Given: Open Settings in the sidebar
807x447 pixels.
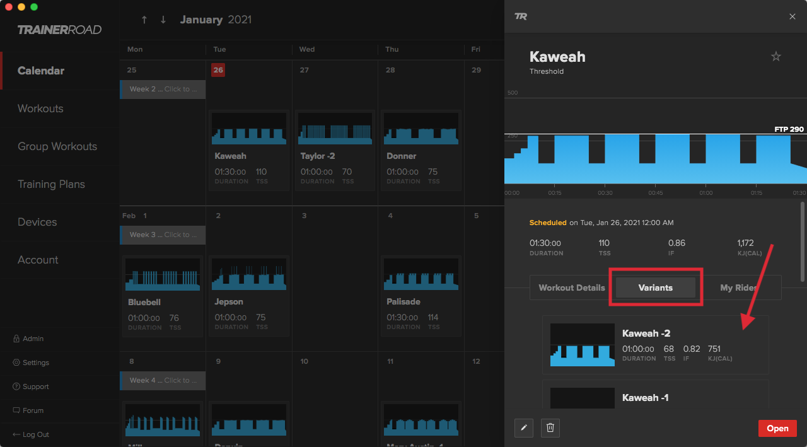Looking at the screenshot, I should pyautogui.click(x=31, y=363).
